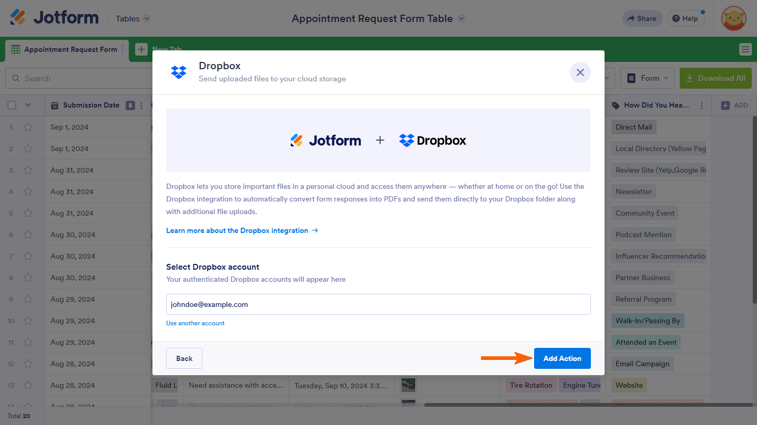Star row 6 dated Aug 30, 2024
Viewport: 757px width, 425px height.
(28, 235)
